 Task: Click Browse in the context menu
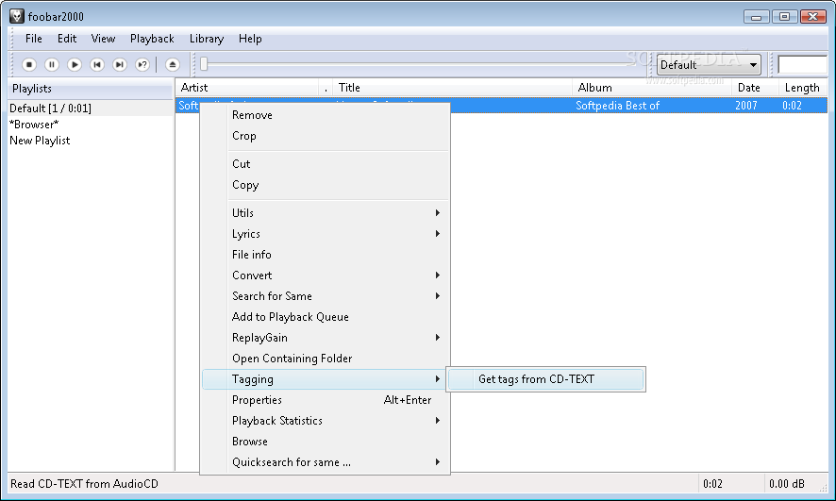(325, 442)
